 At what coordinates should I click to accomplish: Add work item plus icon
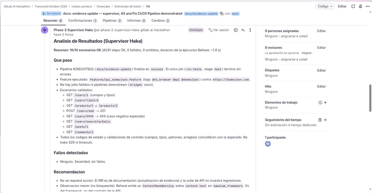click(325, 103)
